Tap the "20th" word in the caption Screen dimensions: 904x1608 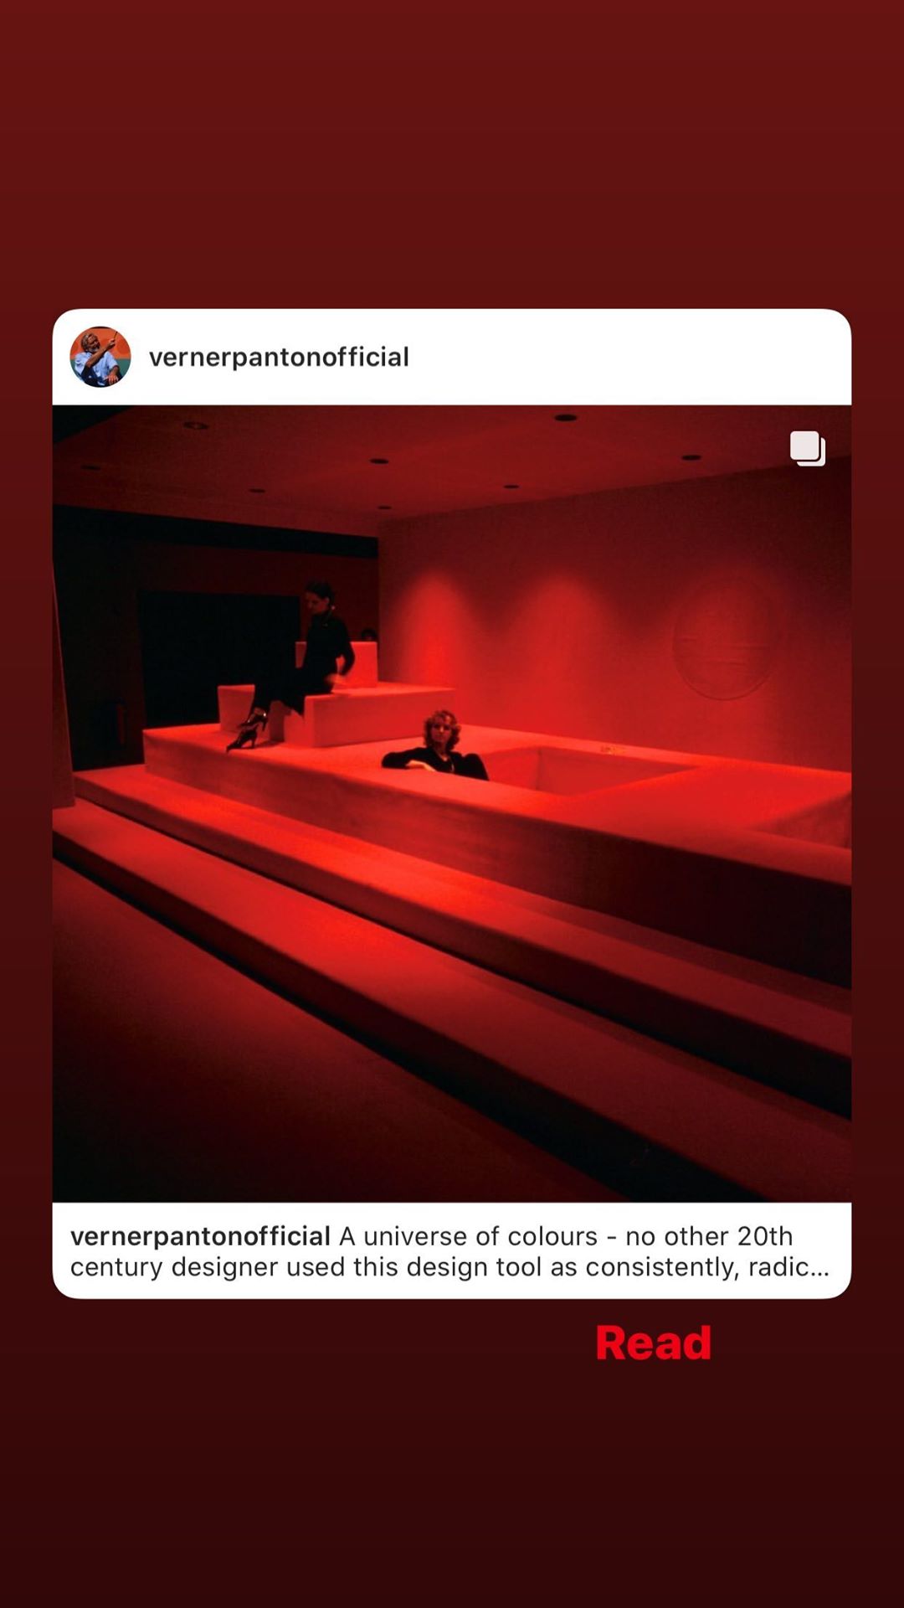point(765,1236)
